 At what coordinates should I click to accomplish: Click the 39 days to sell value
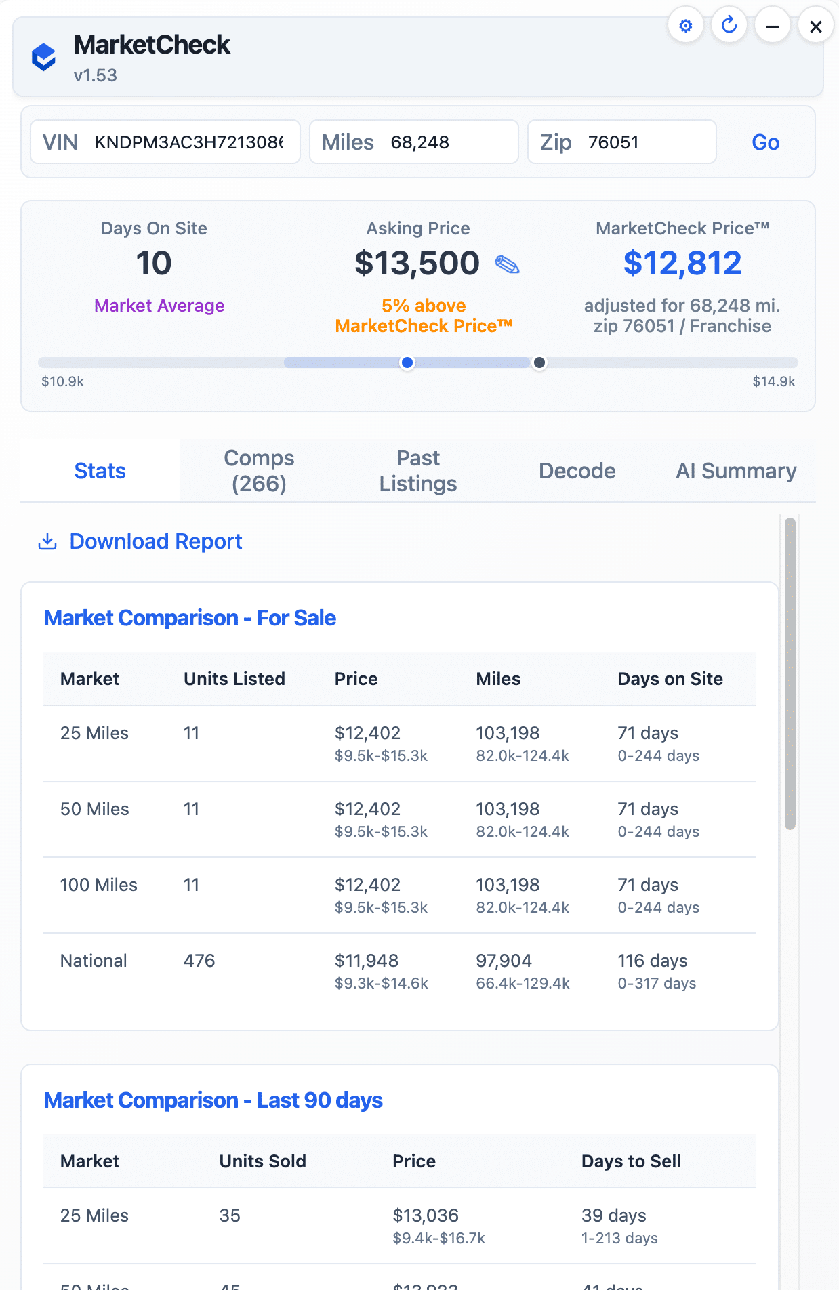(x=614, y=1215)
